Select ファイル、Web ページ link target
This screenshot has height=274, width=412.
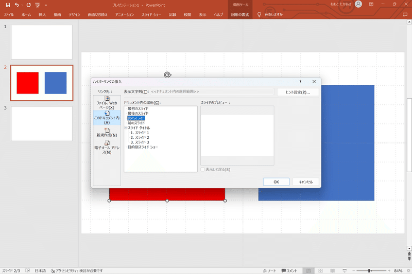click(x=107, y=103)
